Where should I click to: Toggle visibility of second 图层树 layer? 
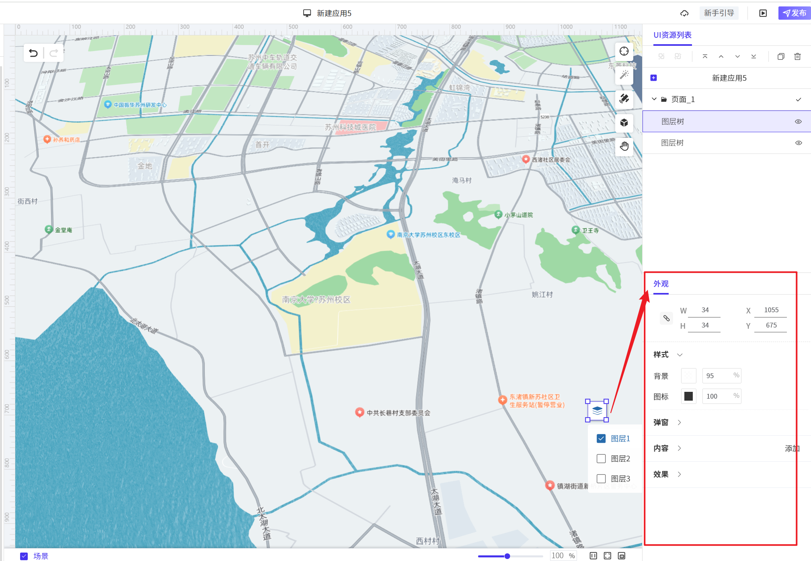point(799,143)
